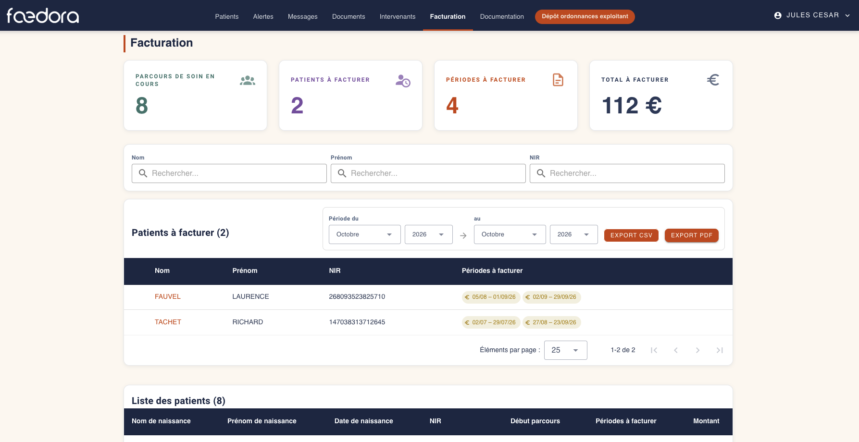
Task: Click Dépôt ordonnances exploitant button
Action: pos(585,16)
